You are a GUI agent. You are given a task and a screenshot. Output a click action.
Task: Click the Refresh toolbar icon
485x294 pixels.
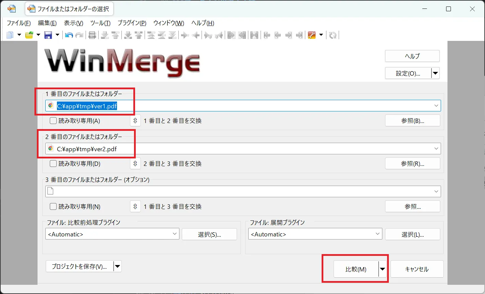click(333, 35)
